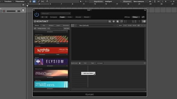This screenshot has height=99, width=177.
Task: Select Multi Rack page 33-48
Action: point(130,26)
